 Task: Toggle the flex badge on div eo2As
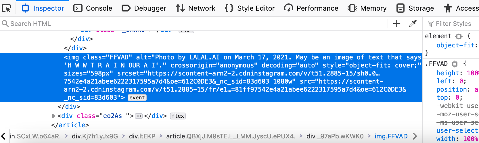[178, 116]
